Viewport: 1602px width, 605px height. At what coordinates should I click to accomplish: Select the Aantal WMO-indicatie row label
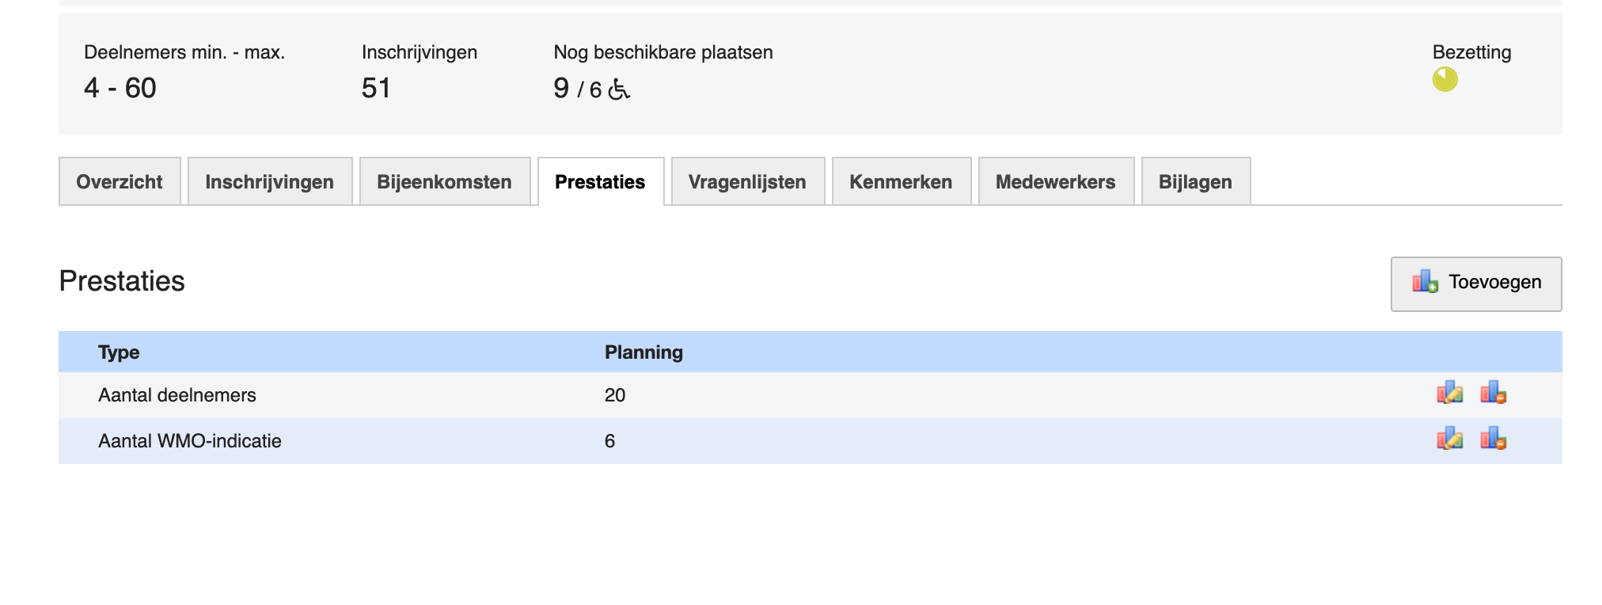[x=190, y=441]
